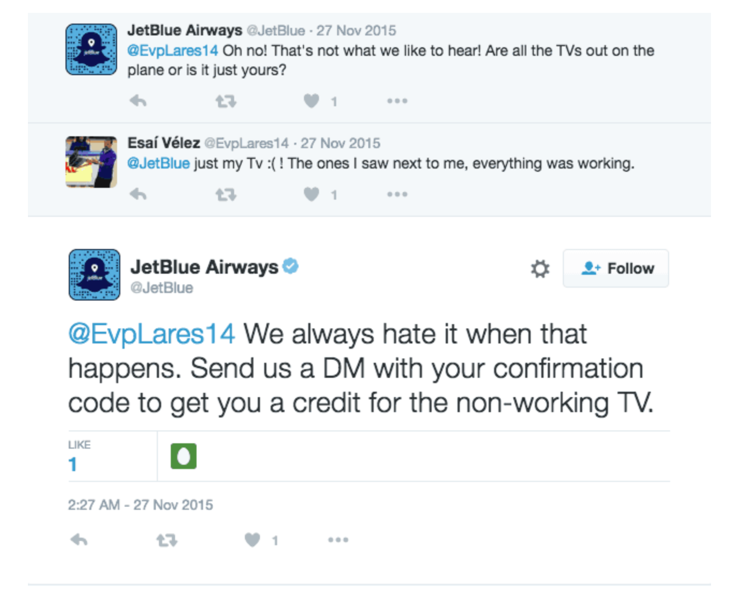Reply to Esaí Vélez's tweet
Screen dimensions: 740x615
click(x=138, y=194)
